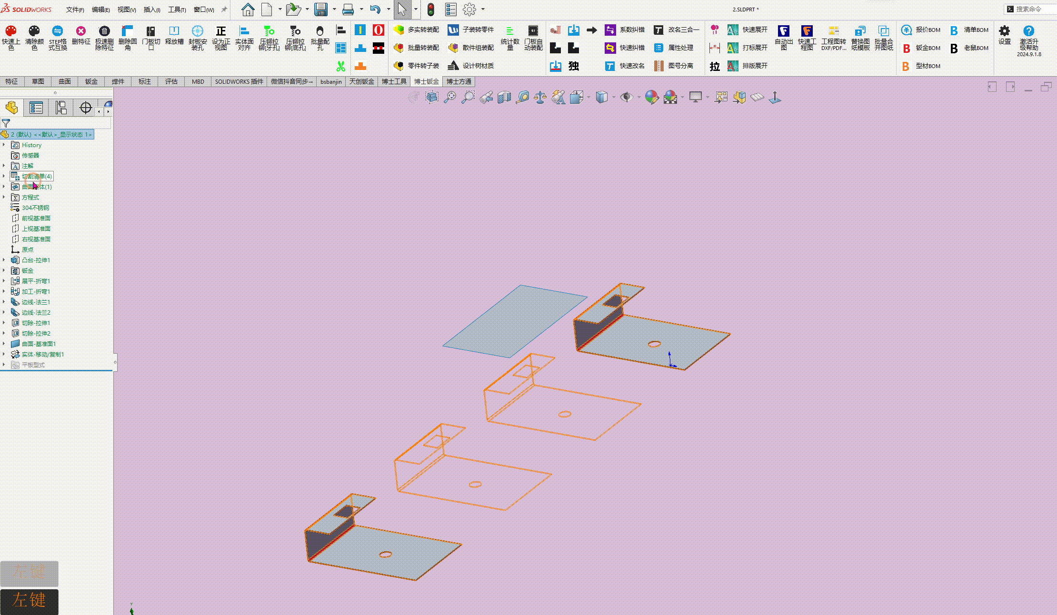Click the 搜索命令 search field
The height and width of the screenshot is (615, 1057).
[1031, 9]
